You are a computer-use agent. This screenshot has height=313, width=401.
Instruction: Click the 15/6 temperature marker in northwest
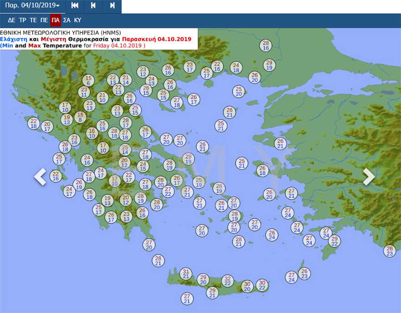(x=88, y=81)
